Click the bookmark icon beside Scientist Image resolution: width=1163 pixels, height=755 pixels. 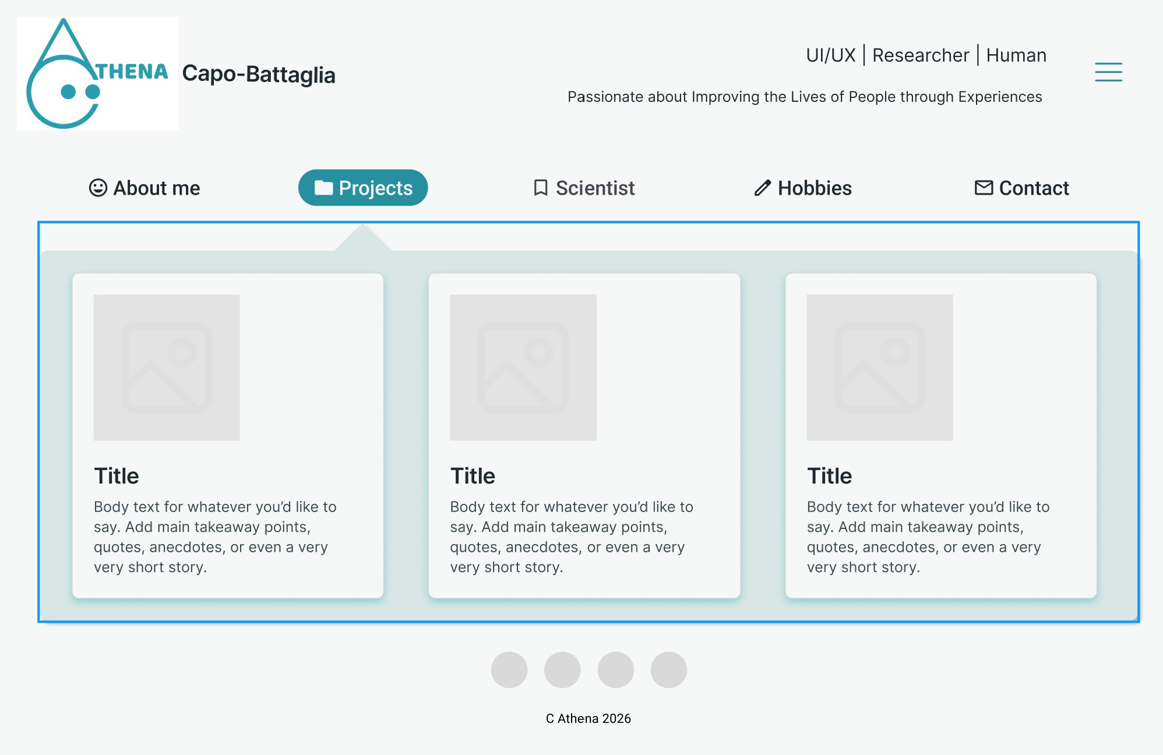tap(541, 188)
